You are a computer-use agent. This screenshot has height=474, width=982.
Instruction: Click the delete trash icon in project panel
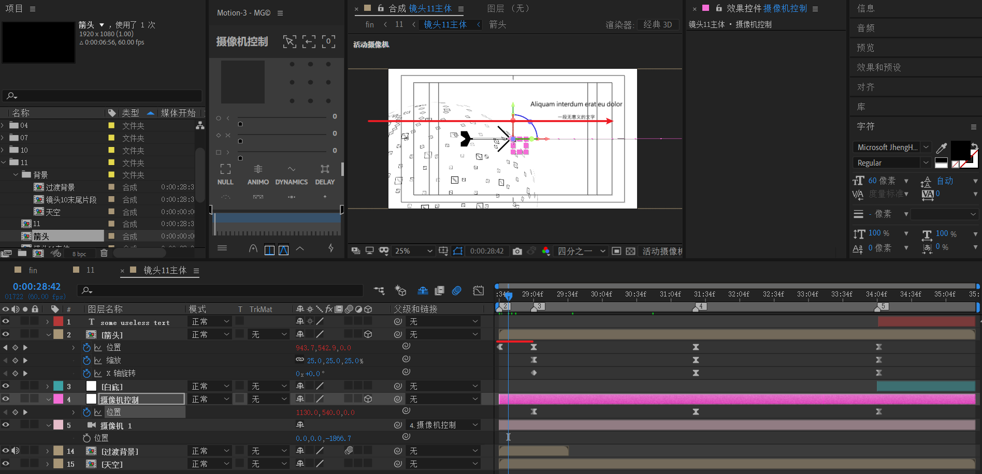coord(104,253)
